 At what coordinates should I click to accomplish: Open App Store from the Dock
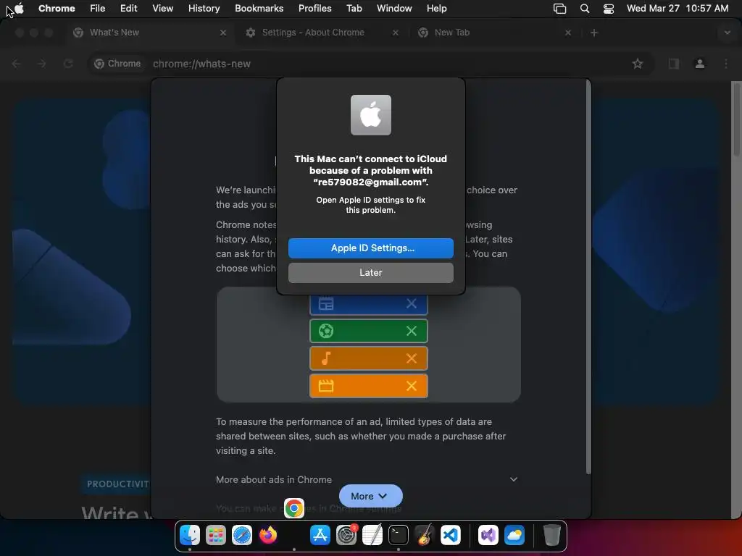tap(320, 535)
